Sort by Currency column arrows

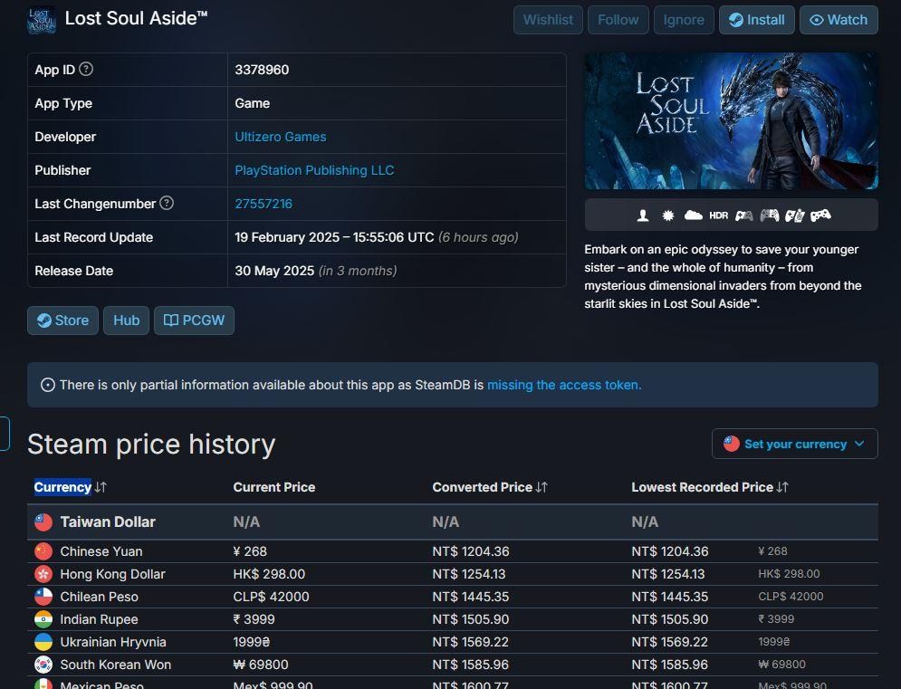pyautogui.click(x=101, y=487)
